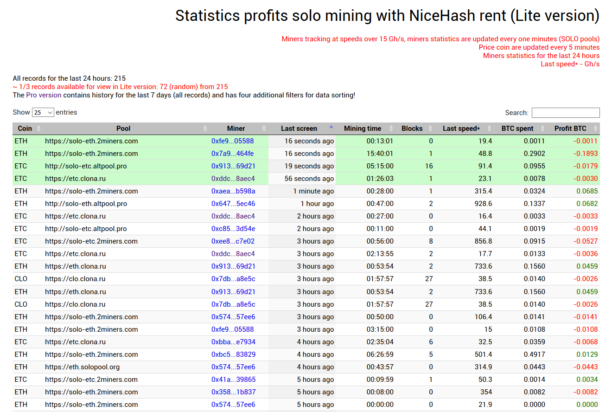
Task: Click the '1 hour ago' cell
Action: tap(302, 204)
